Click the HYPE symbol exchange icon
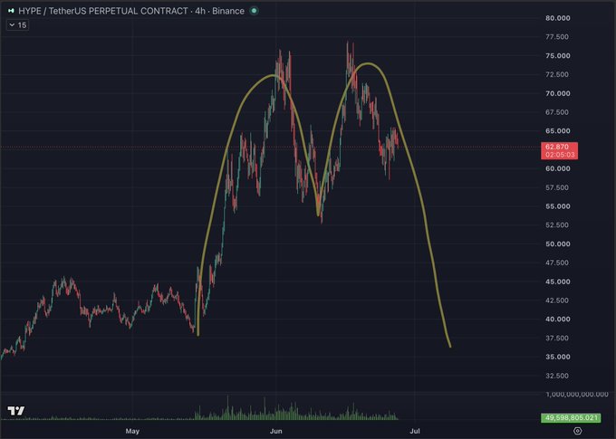The image size is (616, 439). (11, 11)
